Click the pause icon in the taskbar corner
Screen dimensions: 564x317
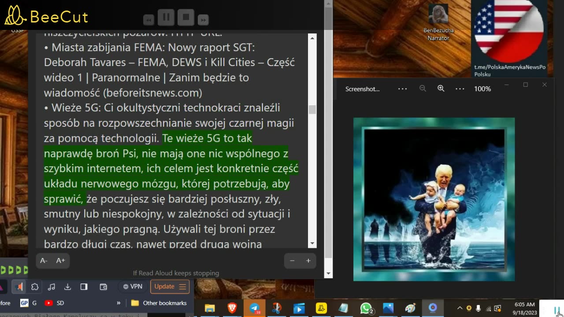pyautogui.click(x=557, y=310)
